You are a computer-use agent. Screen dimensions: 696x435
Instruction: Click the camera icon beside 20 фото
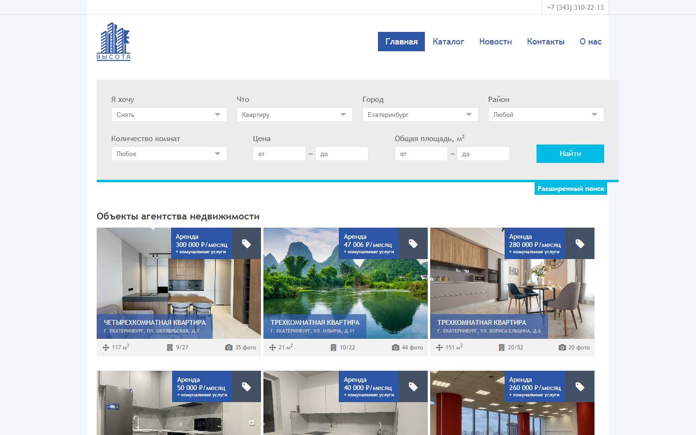(562, 348)
